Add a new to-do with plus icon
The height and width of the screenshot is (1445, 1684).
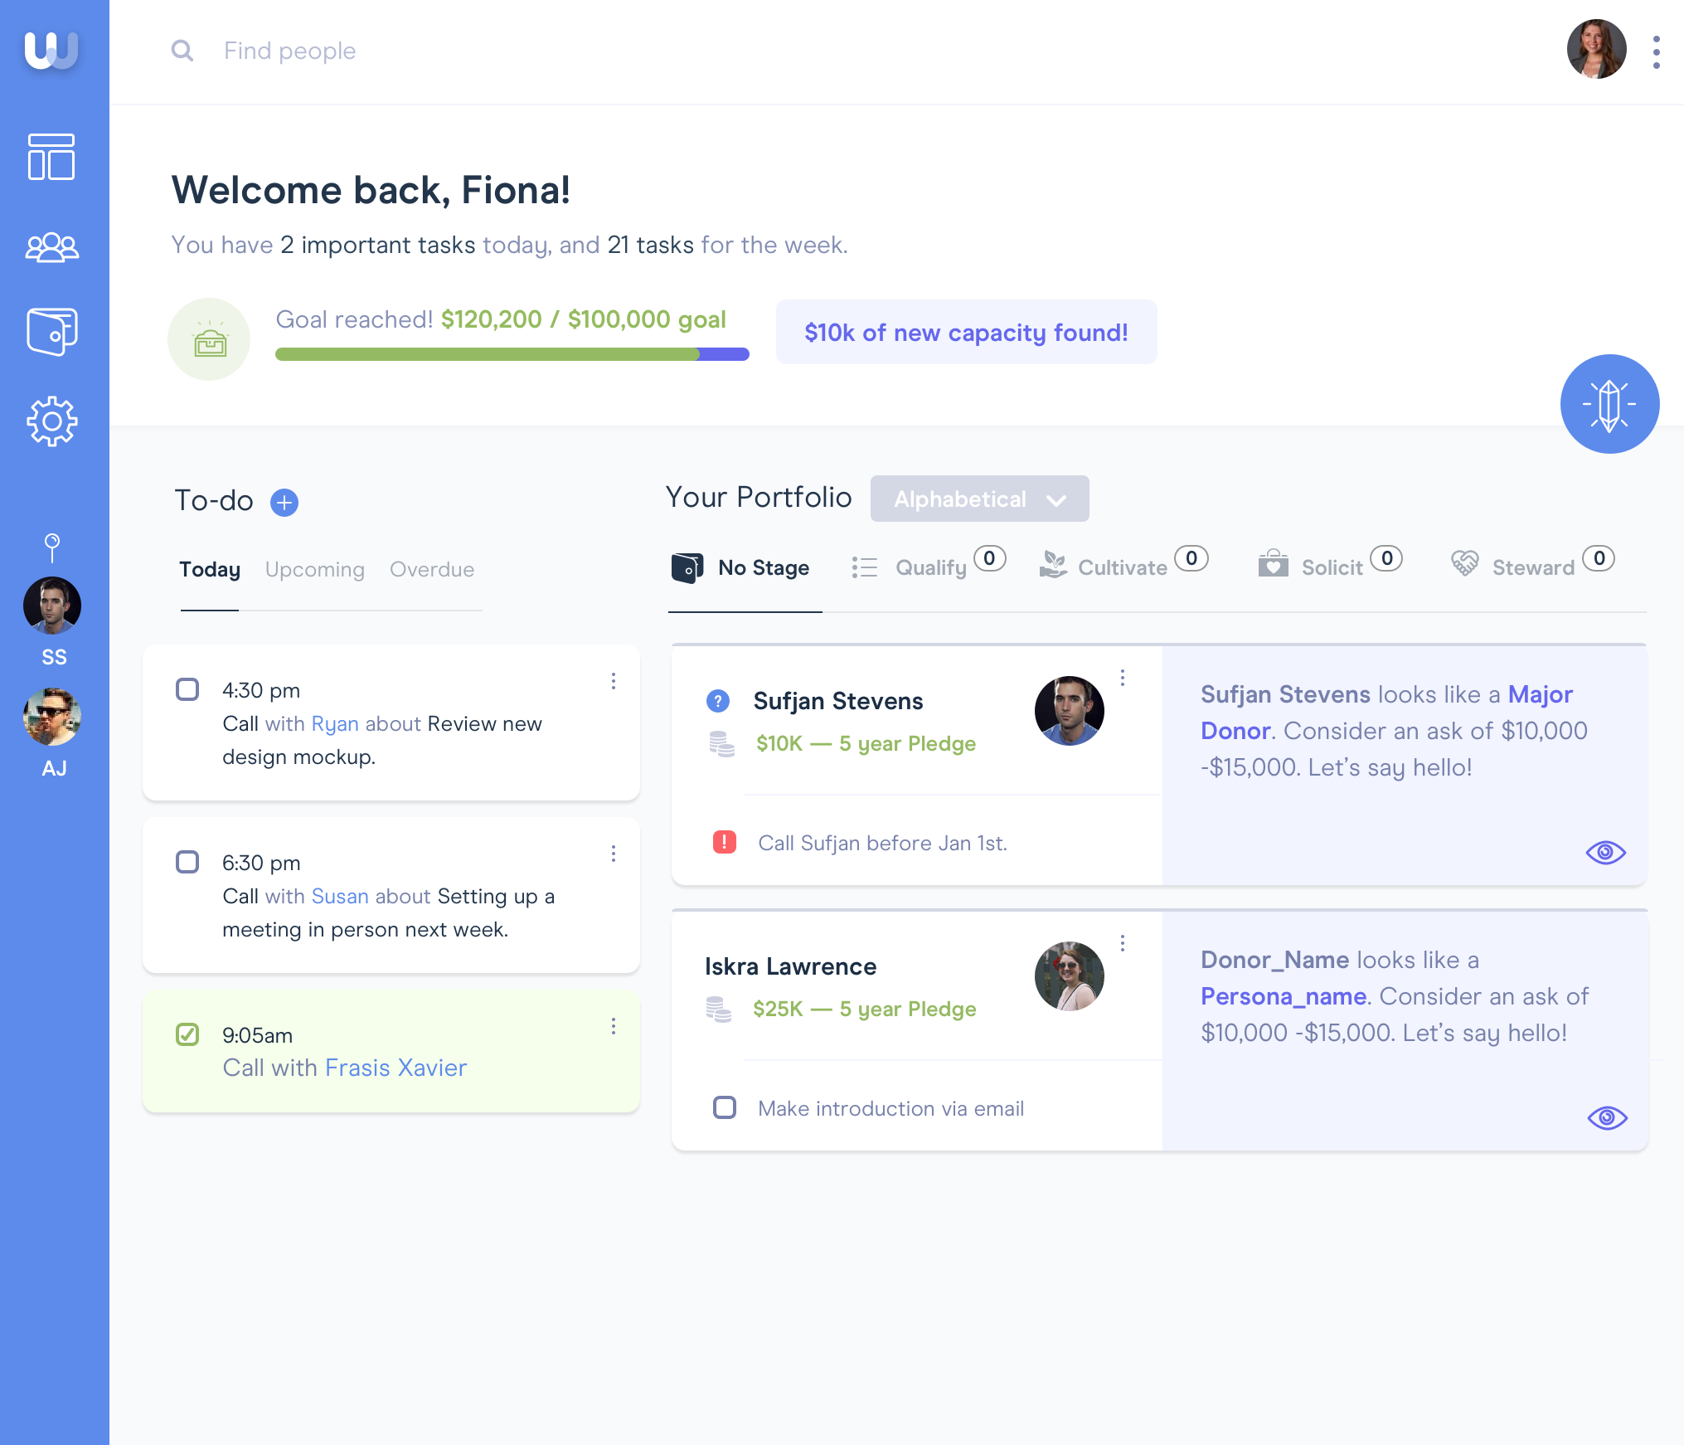(x=284, y=503)
